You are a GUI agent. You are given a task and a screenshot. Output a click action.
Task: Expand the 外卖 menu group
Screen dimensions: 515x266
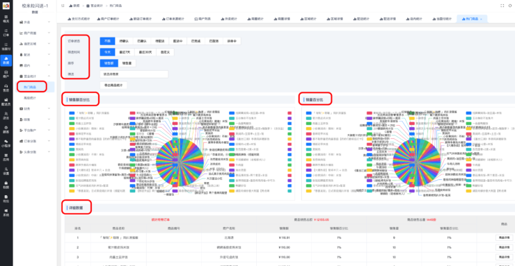[35, 22]
